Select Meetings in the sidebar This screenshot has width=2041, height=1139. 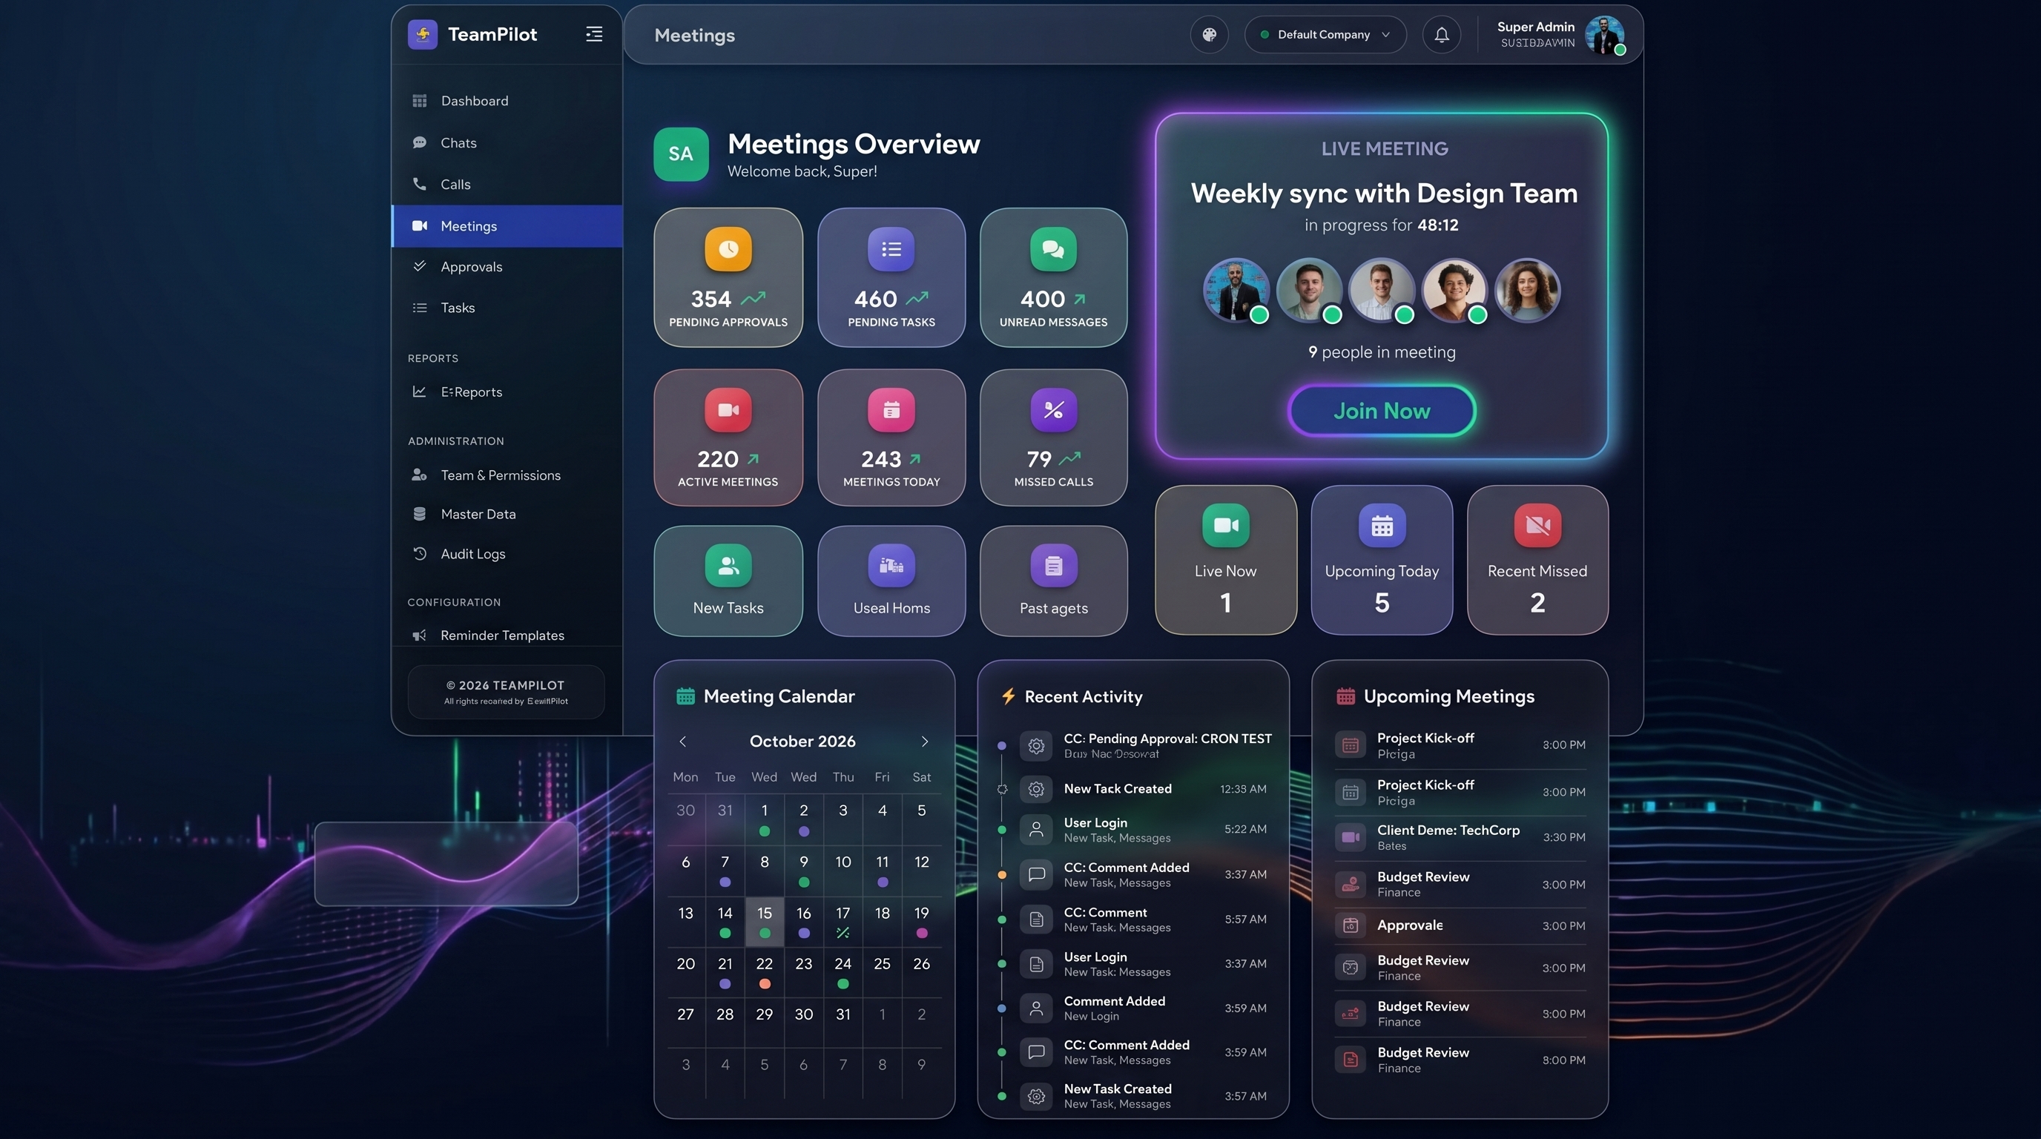coord(507,225)
